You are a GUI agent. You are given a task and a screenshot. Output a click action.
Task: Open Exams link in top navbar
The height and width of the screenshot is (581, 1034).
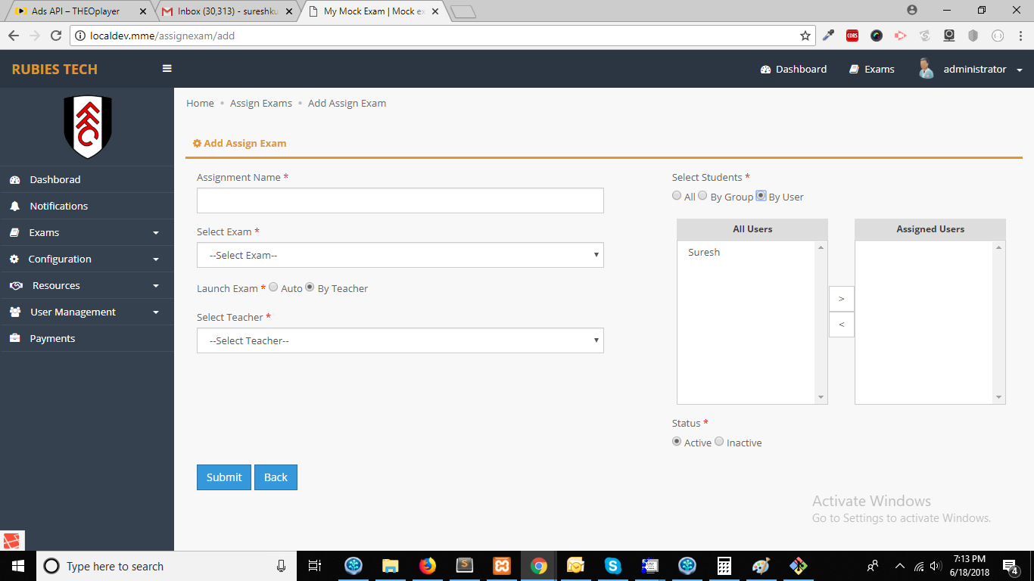pyautogui.click(x=871, y=69)
